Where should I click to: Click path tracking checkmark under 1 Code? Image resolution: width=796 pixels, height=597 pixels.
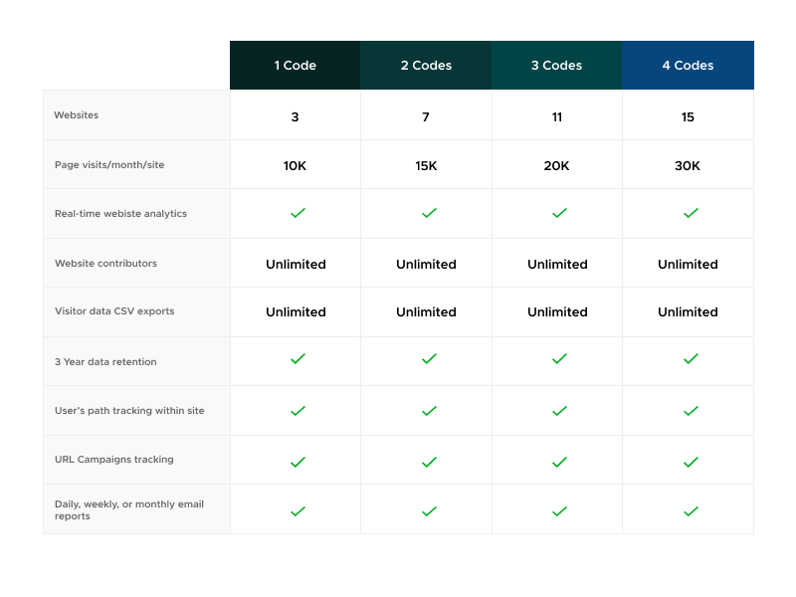[x=297, y=410]
